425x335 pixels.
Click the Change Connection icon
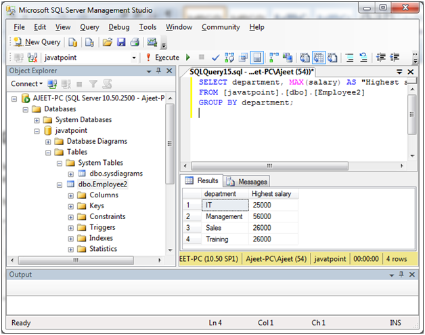click(x=32, y=58)
